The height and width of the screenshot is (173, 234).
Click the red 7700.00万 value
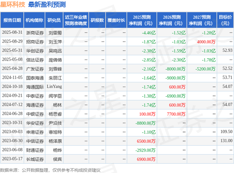(x=176, y=114)
